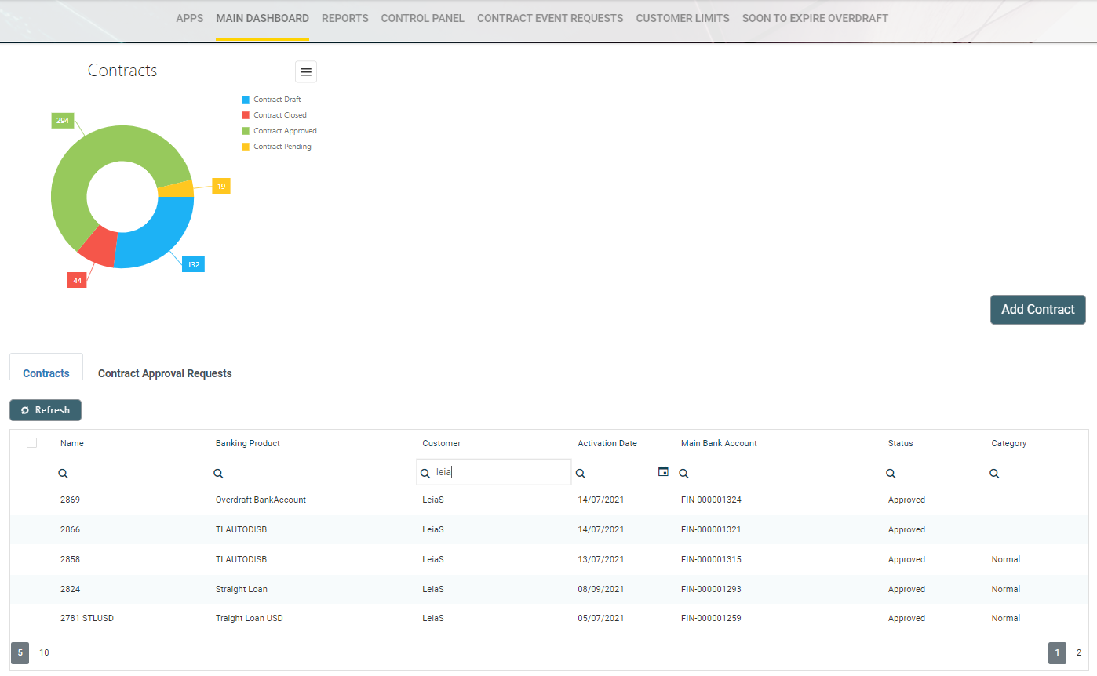
Task: Set page size to 10 rows
Action: (44, 652)
